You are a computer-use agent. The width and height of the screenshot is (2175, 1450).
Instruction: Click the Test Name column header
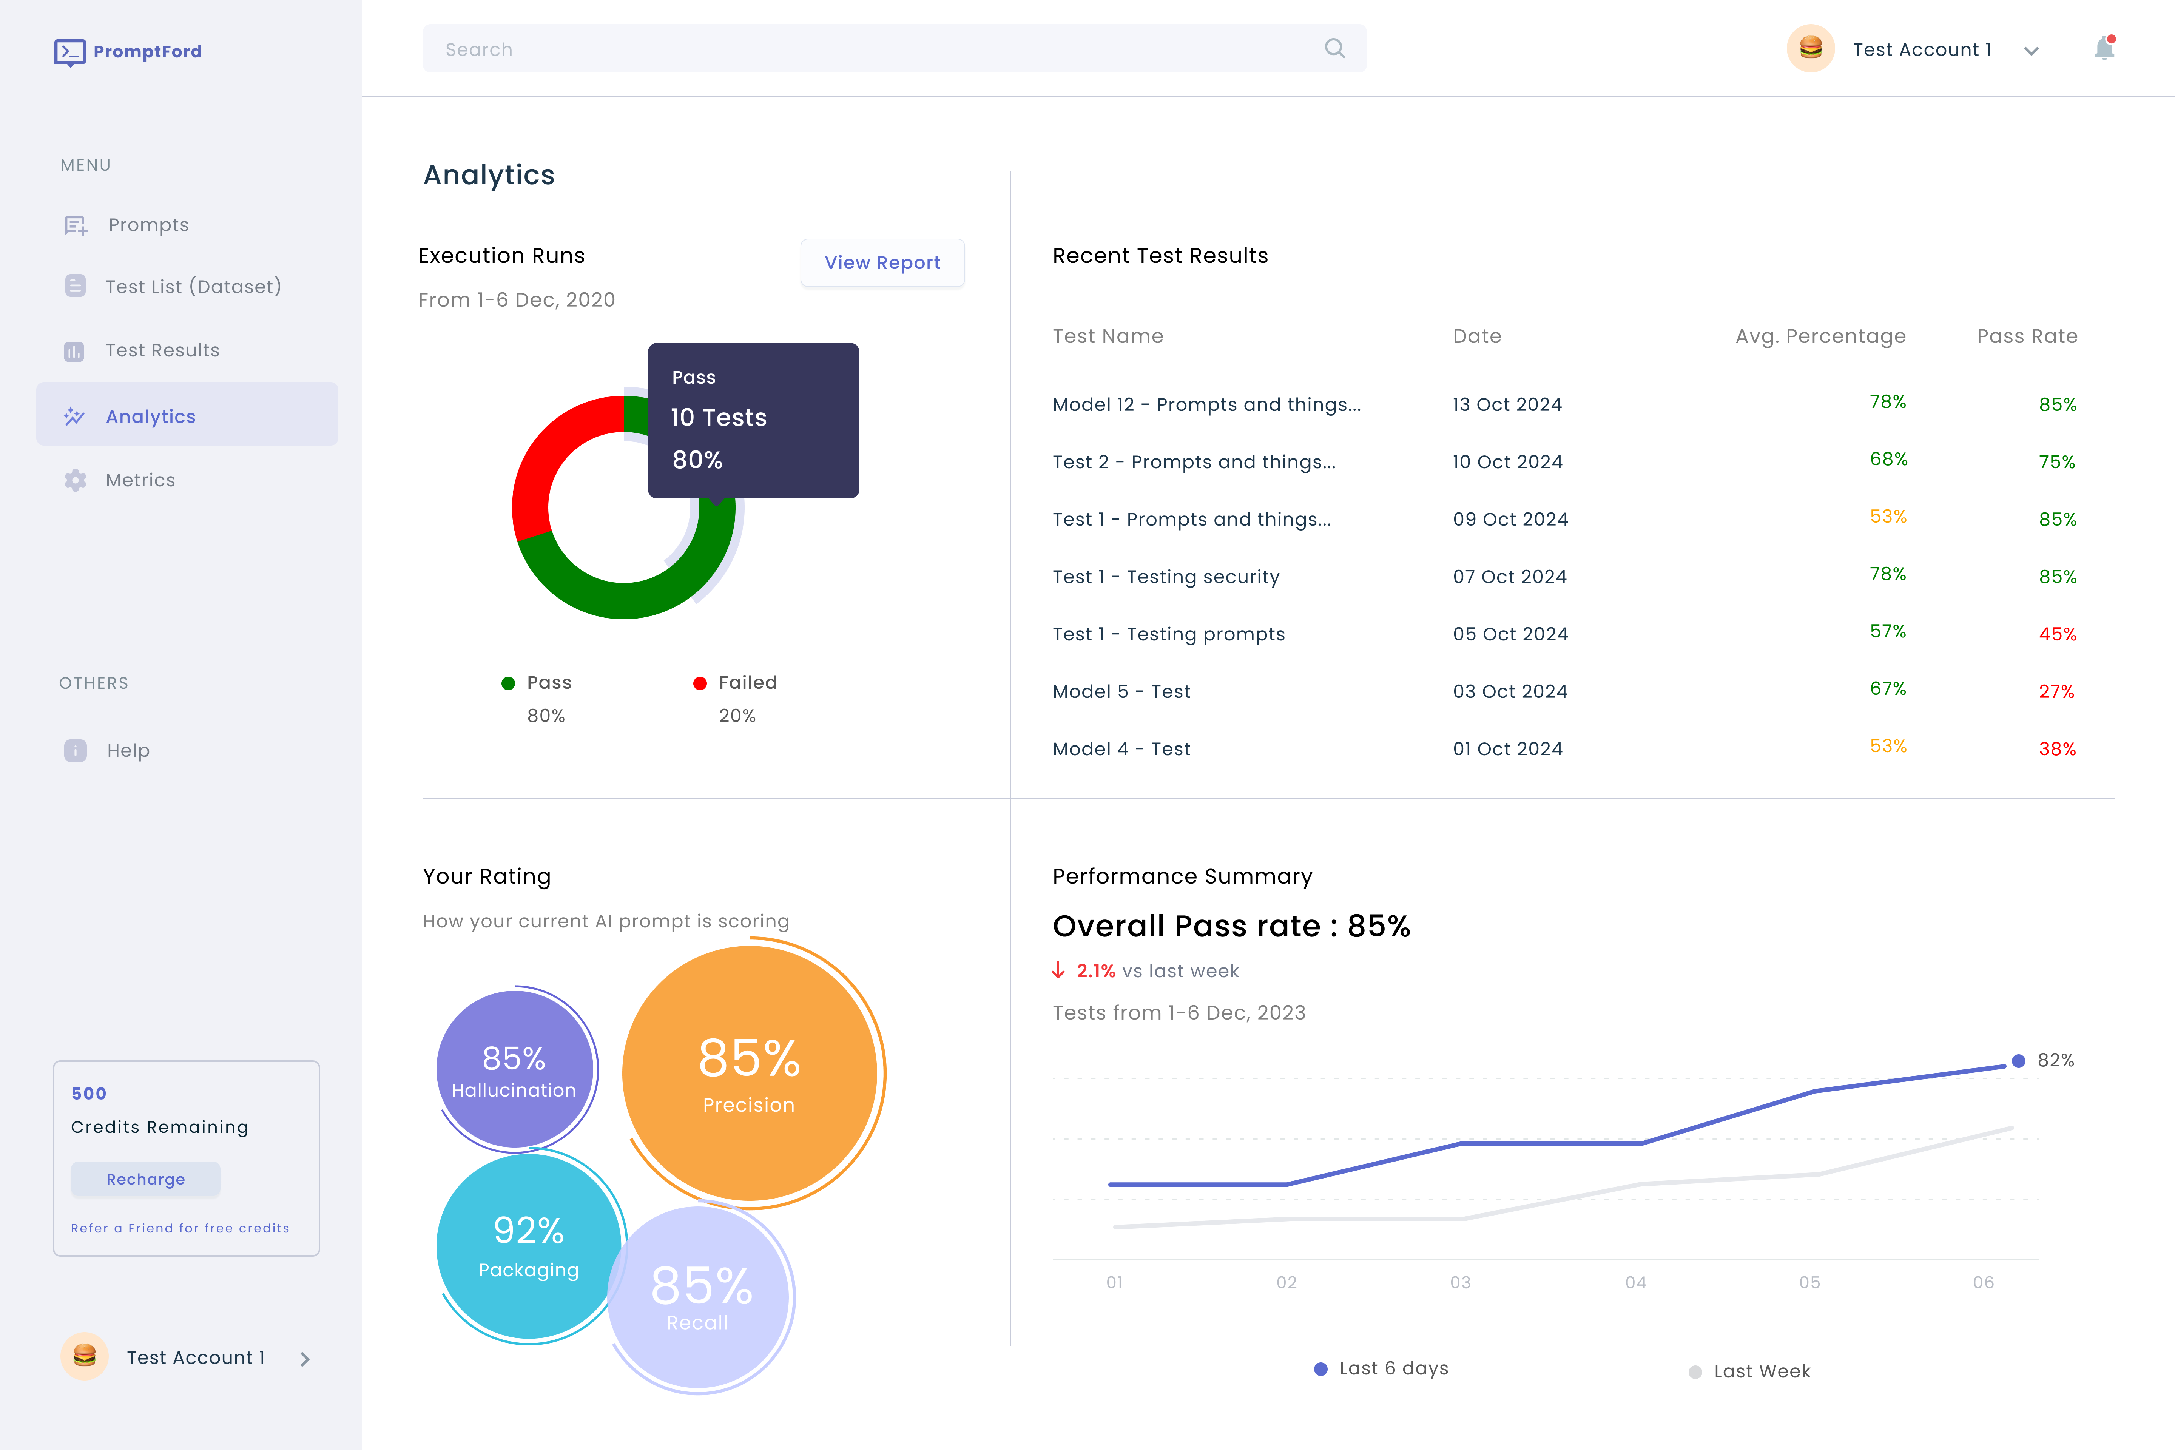pyautogui.click(x=1108, y=336)
